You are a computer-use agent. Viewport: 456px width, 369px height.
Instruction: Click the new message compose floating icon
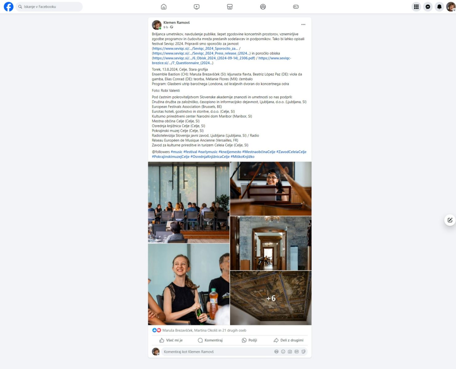(x=450, y=220)
